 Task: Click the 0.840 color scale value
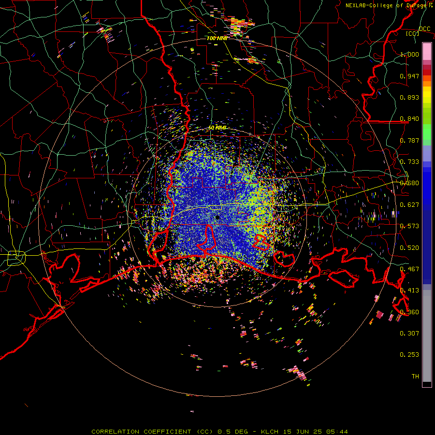(x=409, y=119)
